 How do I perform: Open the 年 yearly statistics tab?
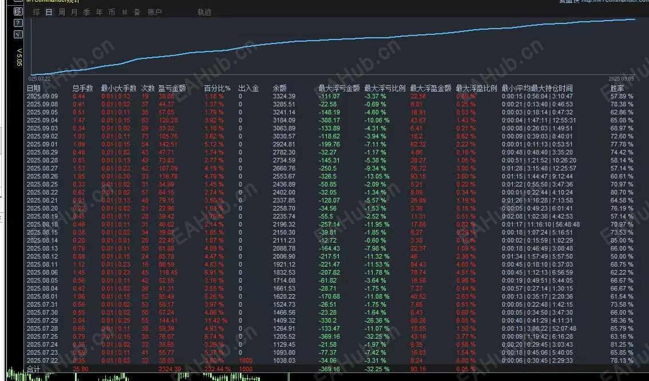[98, 11]
